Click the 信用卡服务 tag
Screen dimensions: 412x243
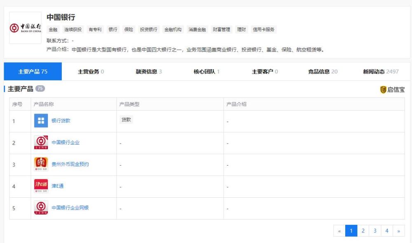[x=264, y=29]
